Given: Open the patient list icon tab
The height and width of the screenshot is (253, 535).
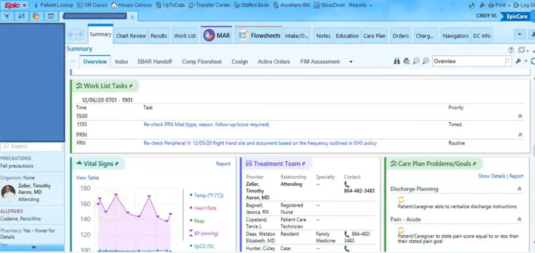Looking at the screenshot, I should (22, 16).
